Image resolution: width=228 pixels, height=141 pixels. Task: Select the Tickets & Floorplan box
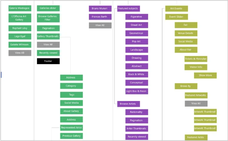point(196,59)
